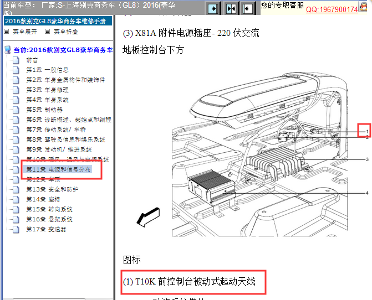Screen dimensions: 372x300
Task: Click the X81A 附件电源插座 heading text
Action: coord(191,33)
